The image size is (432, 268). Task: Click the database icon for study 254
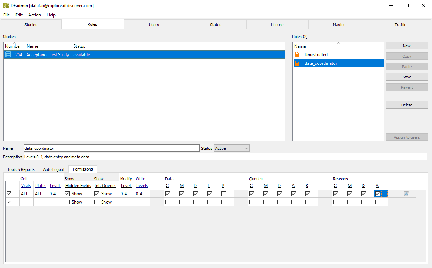(x=8, y=55)
